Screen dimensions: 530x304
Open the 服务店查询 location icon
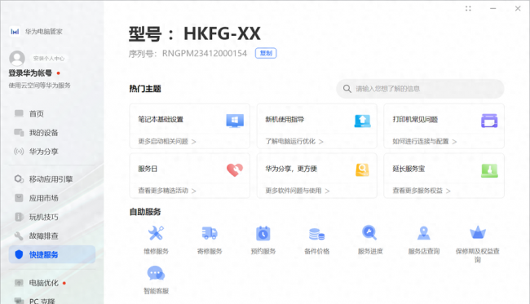[x=423, y=233]
